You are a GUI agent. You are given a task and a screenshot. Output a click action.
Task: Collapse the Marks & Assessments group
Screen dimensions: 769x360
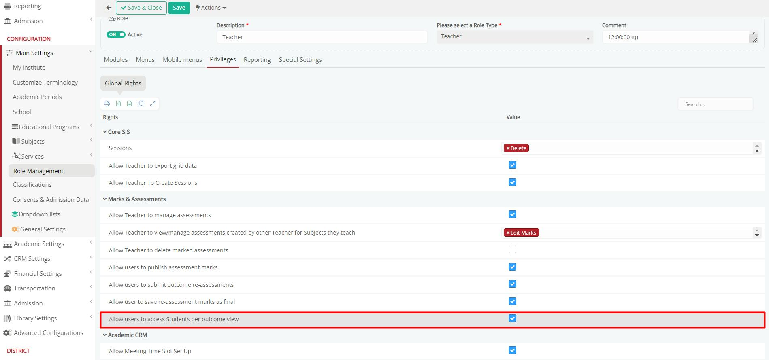105,199
